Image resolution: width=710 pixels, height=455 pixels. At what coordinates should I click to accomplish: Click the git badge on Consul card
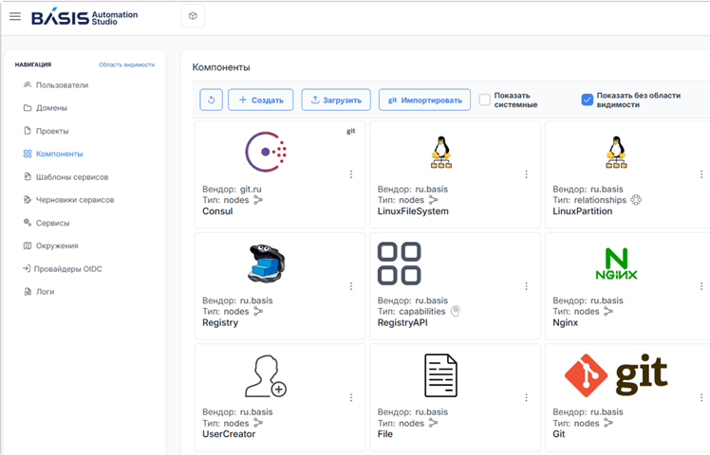[351, 131]
